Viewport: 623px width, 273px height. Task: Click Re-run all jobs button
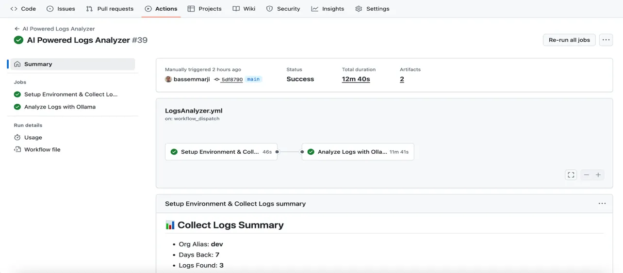point(569,40)
